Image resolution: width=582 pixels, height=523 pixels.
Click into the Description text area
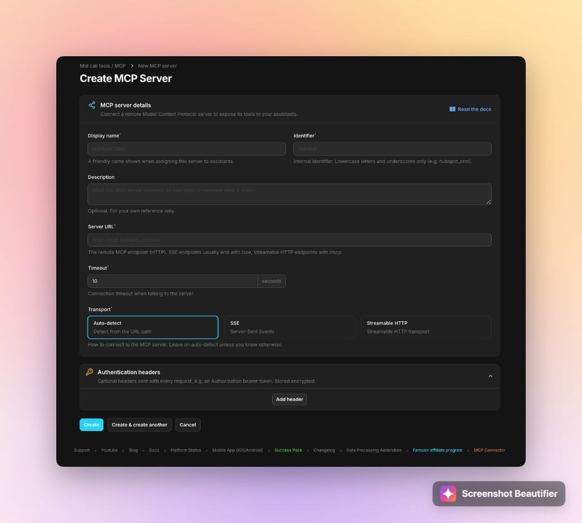pyautogui.click(x=289, y=194)
